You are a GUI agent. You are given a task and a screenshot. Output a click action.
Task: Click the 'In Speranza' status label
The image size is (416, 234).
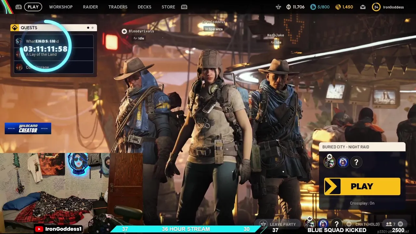pos(214,29)
